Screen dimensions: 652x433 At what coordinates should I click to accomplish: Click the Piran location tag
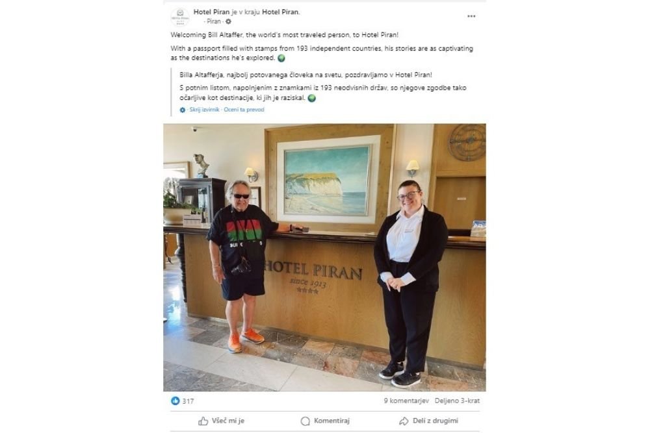[214, 21]
